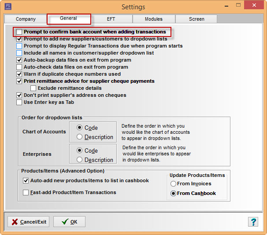This screenshot has height=235, width=267.
Task: Switch to the Screen tab
Action: click(197, 19)
